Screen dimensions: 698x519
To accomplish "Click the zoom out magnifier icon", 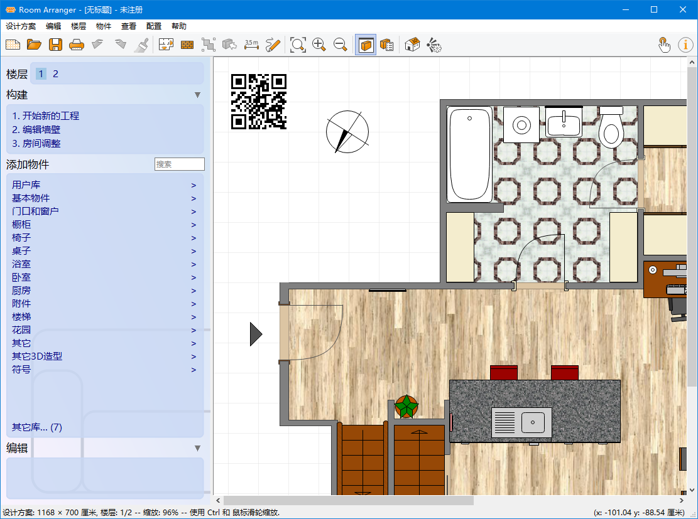I will [341, 45].
